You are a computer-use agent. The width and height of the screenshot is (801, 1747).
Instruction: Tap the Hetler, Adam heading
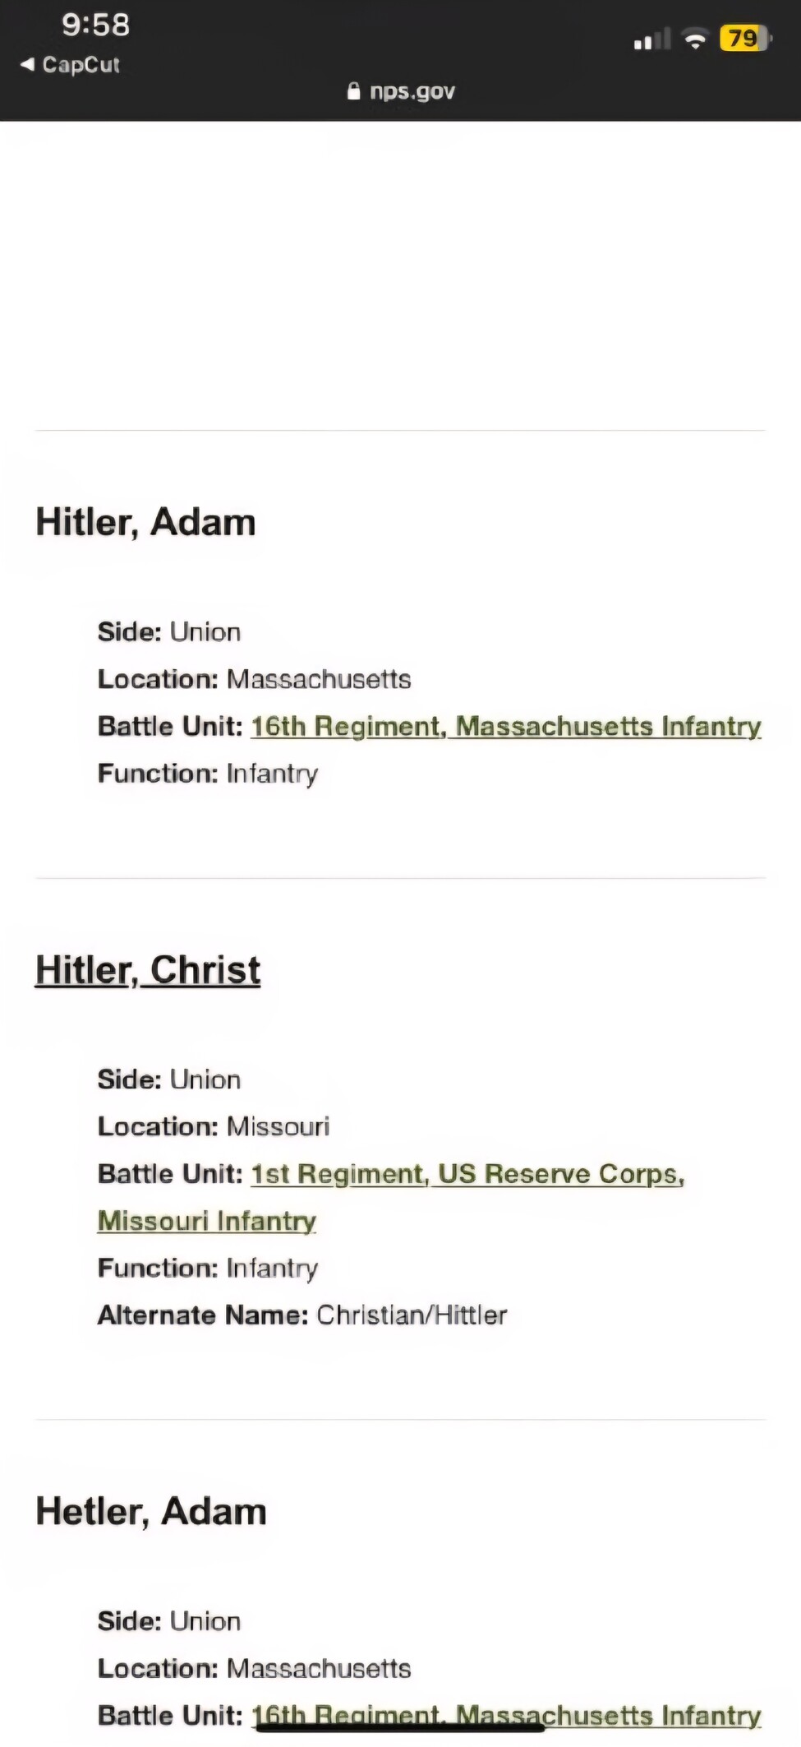point(151,1511)
